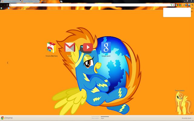Click the blue star extension icon
The width and height of the screenshot is (194, 121).
[x=186, y=5]
